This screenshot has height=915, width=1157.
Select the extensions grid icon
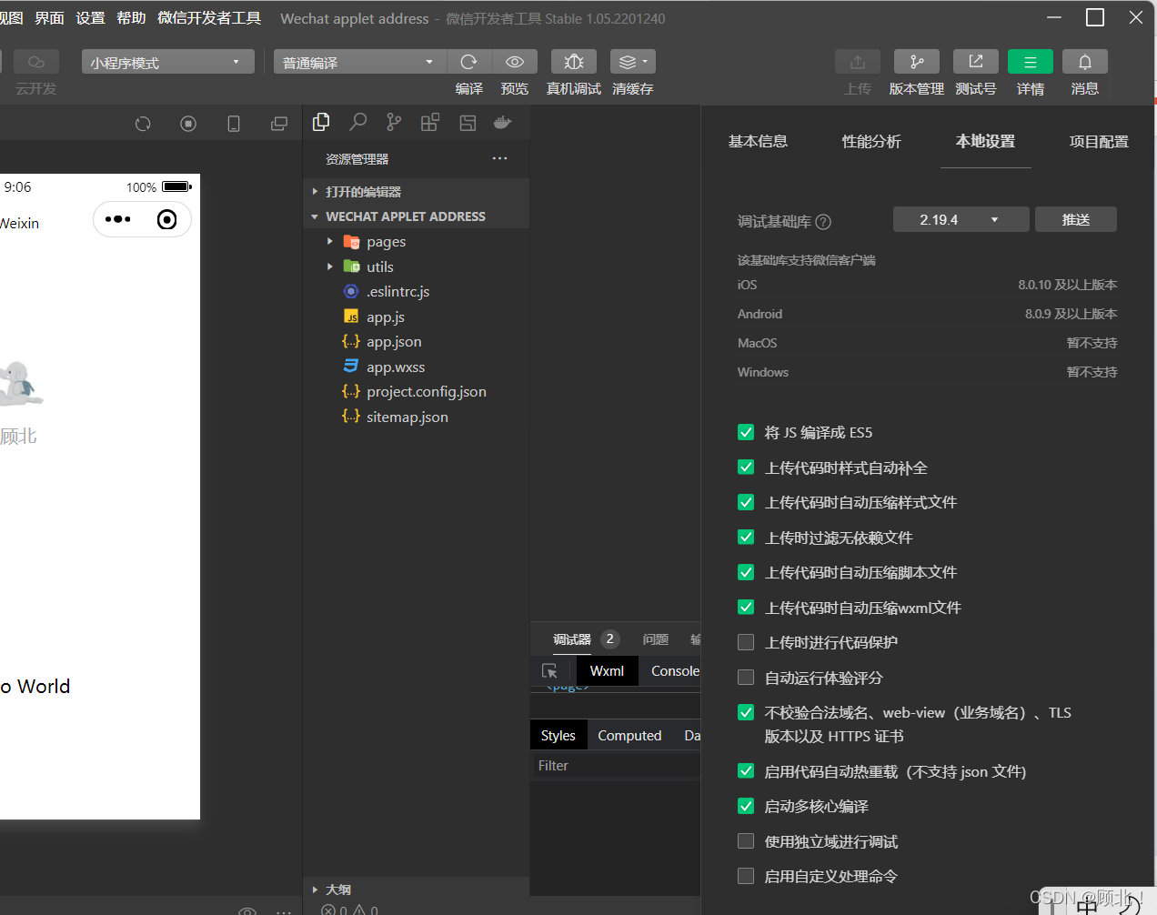point(429,121)
